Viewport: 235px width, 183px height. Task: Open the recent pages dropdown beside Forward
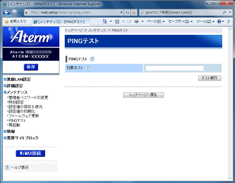click(20, 13)
